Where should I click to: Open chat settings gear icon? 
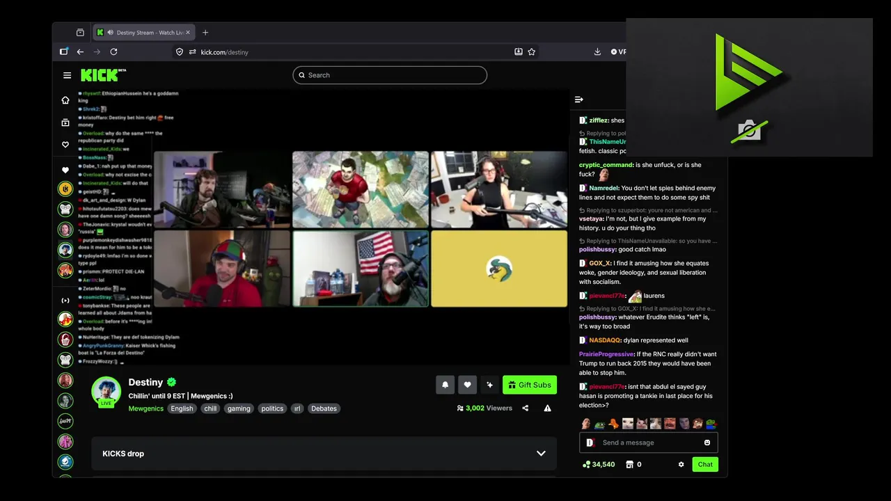(x=681, y=464)
